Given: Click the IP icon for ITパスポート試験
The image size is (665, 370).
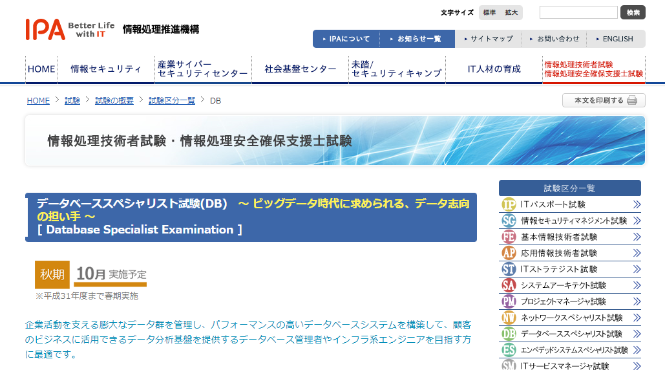Looking at the screenshot, I should [x=509, y=204].
